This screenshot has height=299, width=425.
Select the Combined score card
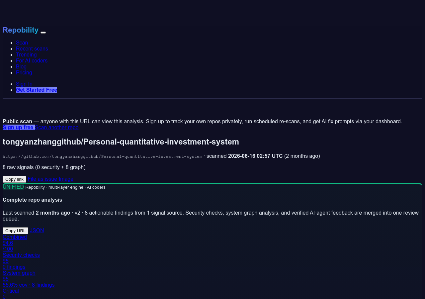(15, 243)
